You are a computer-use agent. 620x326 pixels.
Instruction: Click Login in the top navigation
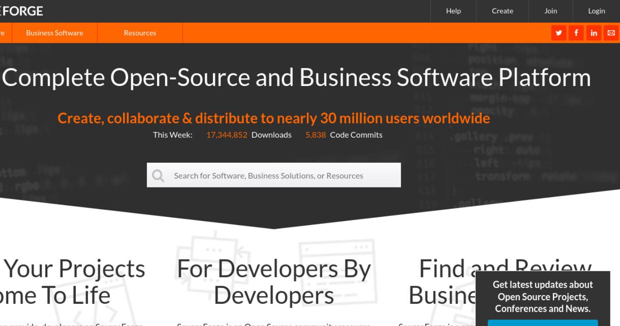tap(596, 11)
